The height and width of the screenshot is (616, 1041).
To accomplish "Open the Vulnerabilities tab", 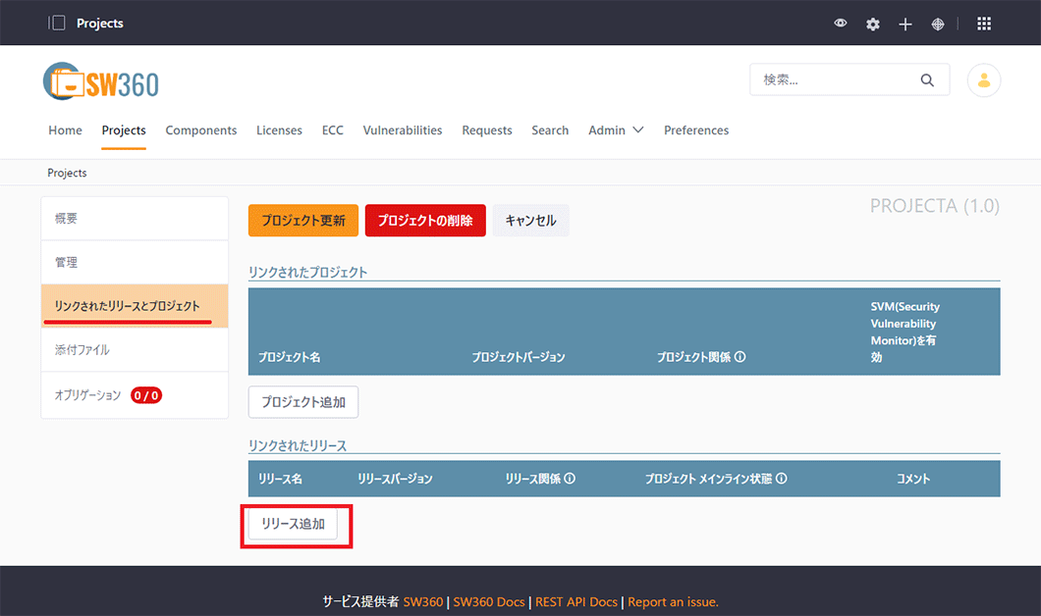I will click(x=402, y=130).
